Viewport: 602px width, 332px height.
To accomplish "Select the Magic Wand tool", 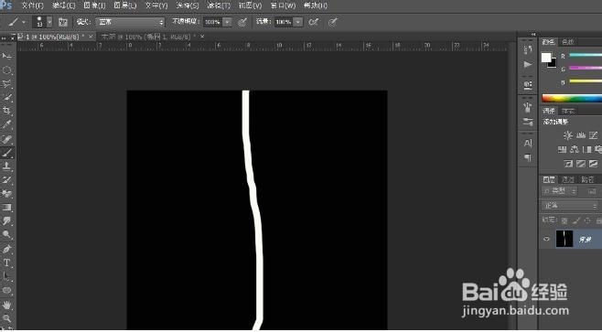I will tap(6, 97).
